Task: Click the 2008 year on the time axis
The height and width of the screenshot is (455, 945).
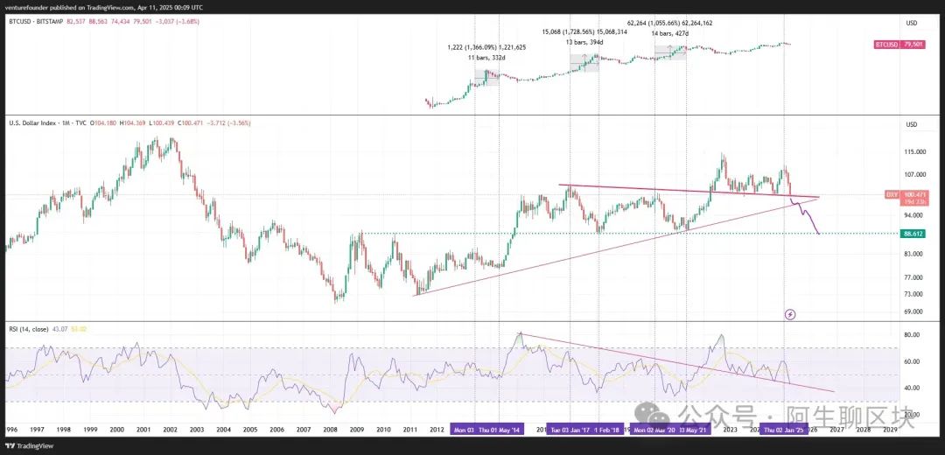Action: point(330,430)
